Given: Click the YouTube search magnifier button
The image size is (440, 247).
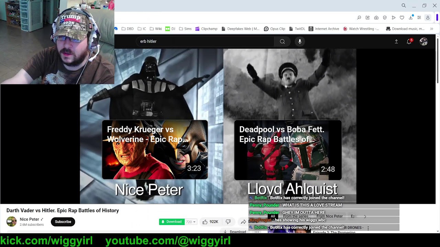Looking at the screenshot, I should 282,42.
